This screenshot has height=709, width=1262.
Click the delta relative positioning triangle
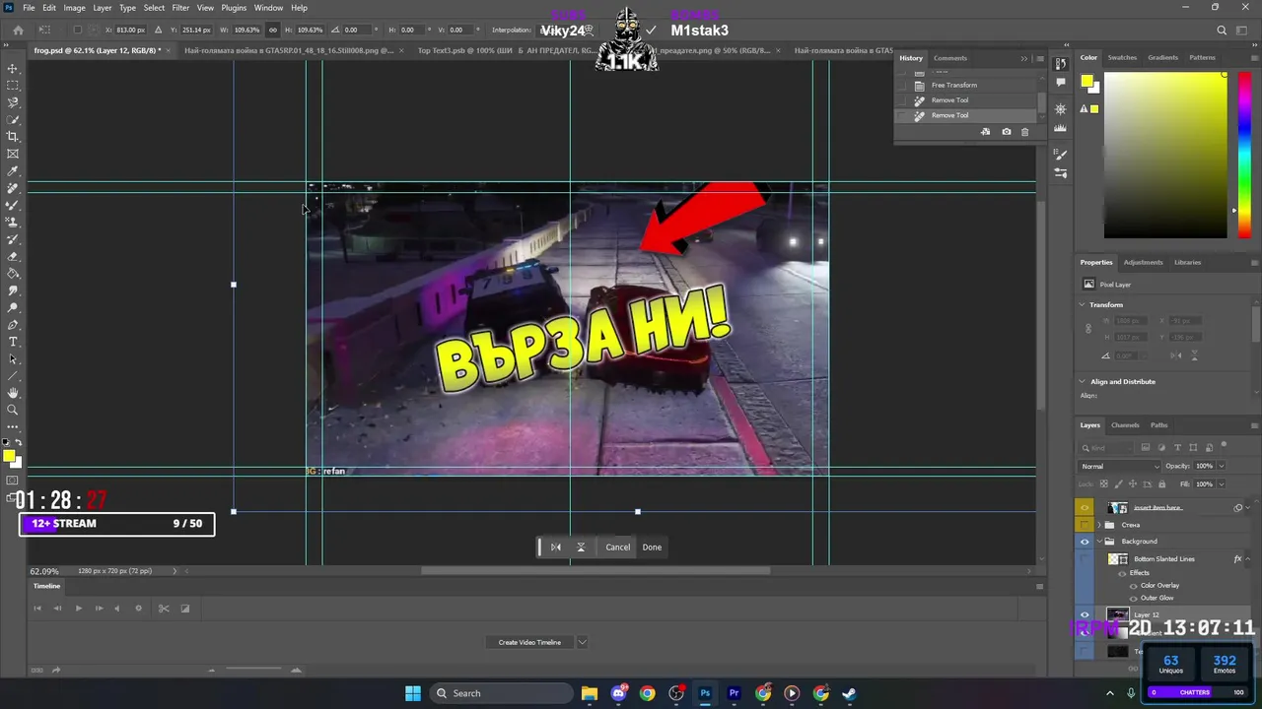click(158, 31)
